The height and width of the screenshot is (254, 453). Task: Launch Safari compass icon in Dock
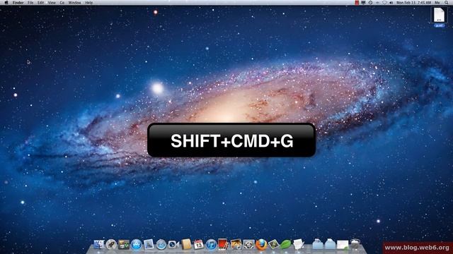coord(161,245)
